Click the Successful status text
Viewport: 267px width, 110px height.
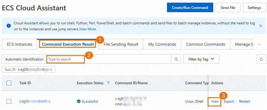90,101
